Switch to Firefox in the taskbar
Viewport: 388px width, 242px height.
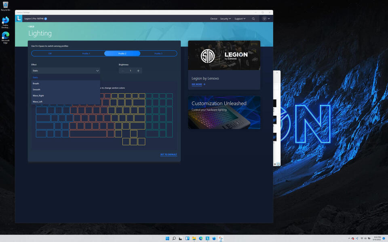214,238
